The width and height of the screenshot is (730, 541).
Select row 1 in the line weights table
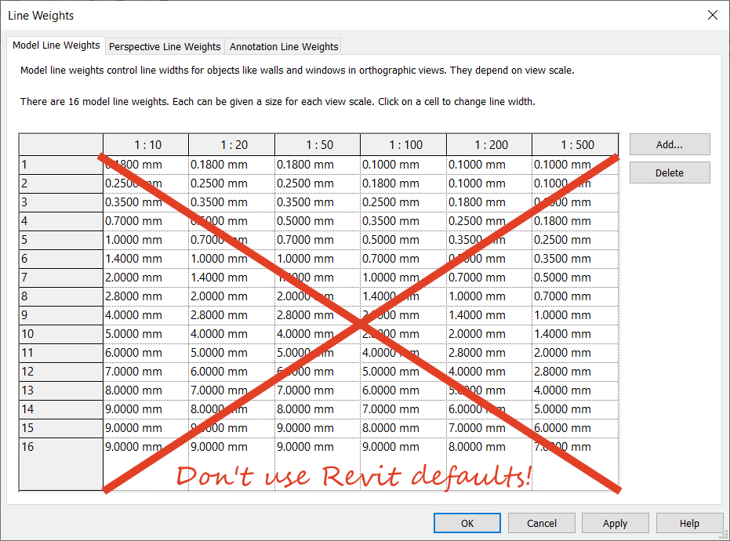59,164
